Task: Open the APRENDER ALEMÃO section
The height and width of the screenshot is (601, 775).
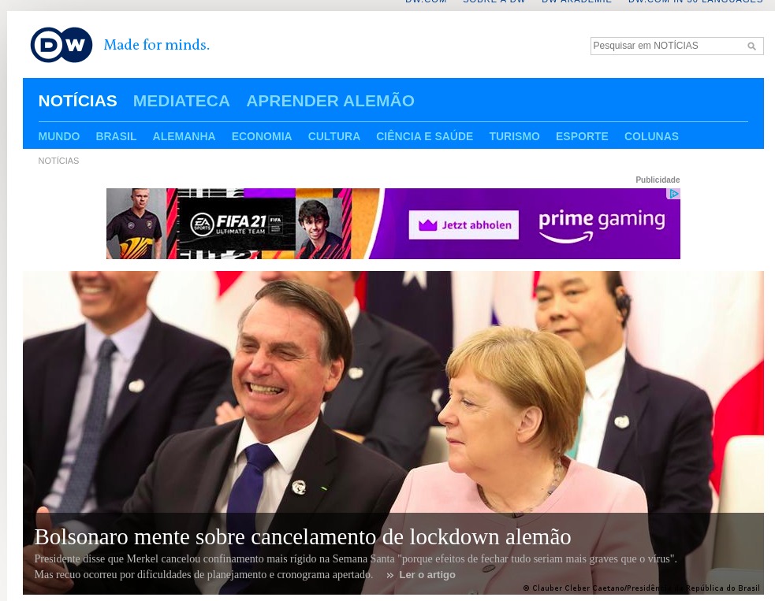Action: click(330, 101)
